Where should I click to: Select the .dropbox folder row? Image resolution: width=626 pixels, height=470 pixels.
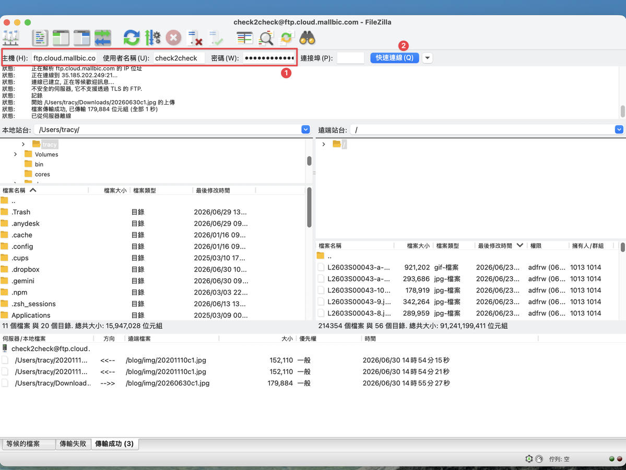tap(152, 269)
